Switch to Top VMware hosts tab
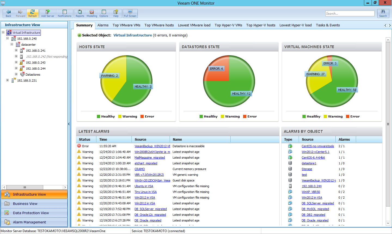The width and height of the screenshot is (392, 234). tap(159, 25)
